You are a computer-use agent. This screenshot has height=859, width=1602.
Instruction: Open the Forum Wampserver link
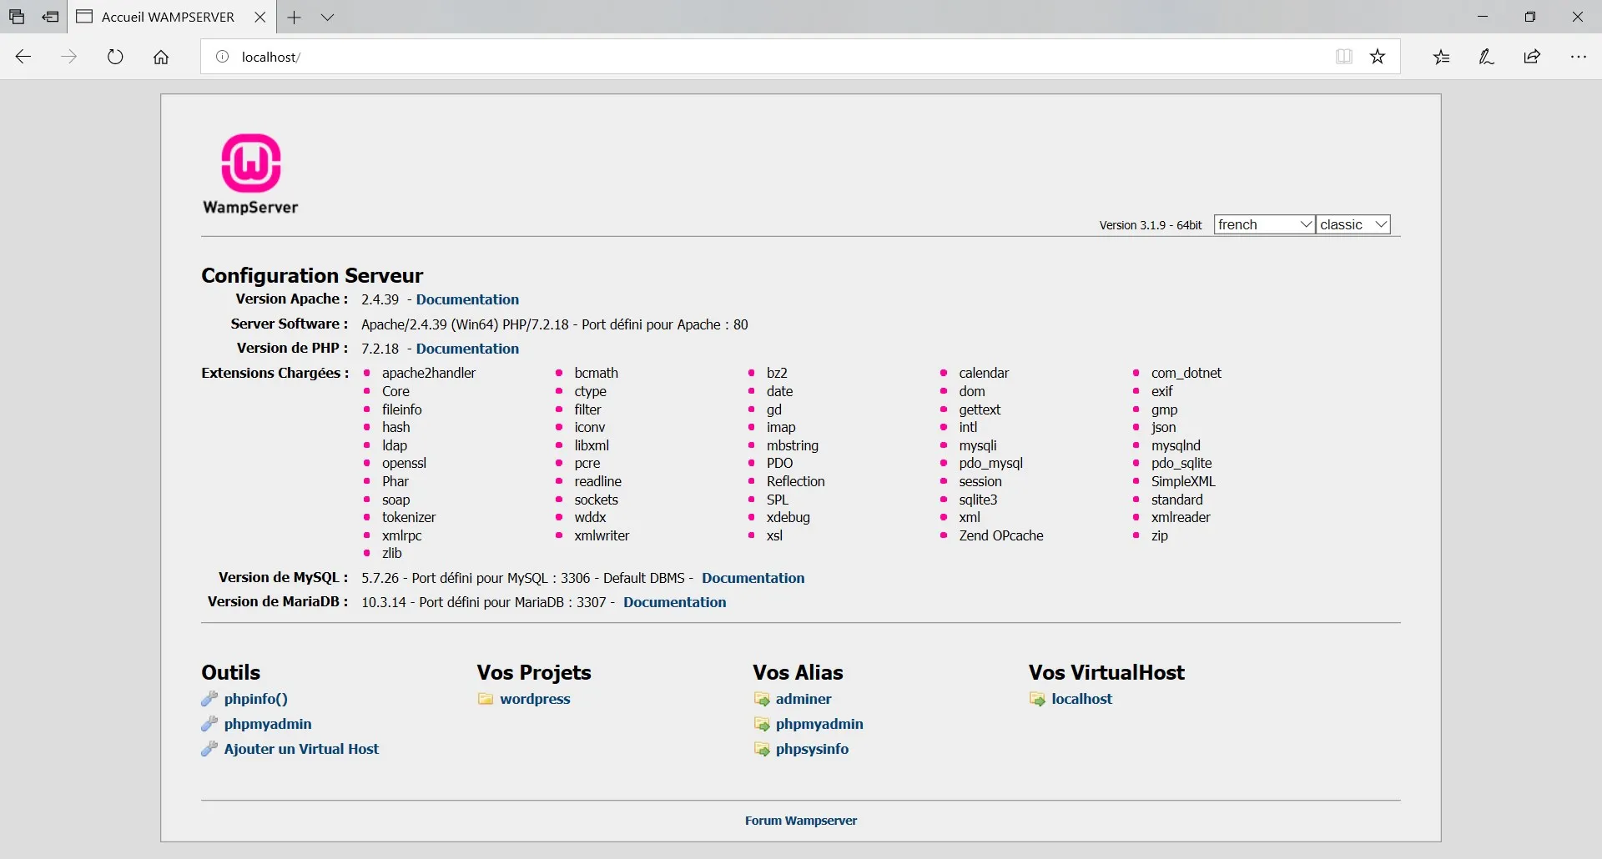coord(801,821)
